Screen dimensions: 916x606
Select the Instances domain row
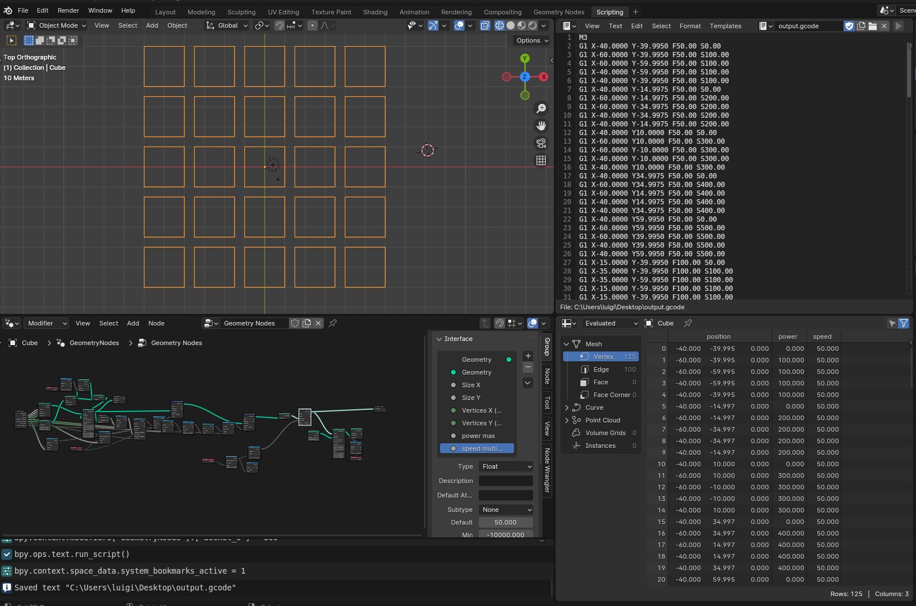click(x=601, y=446)
